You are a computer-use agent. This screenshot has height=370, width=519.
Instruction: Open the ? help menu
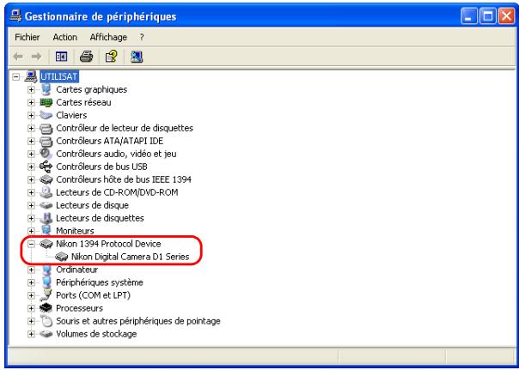tap(142, 38)
